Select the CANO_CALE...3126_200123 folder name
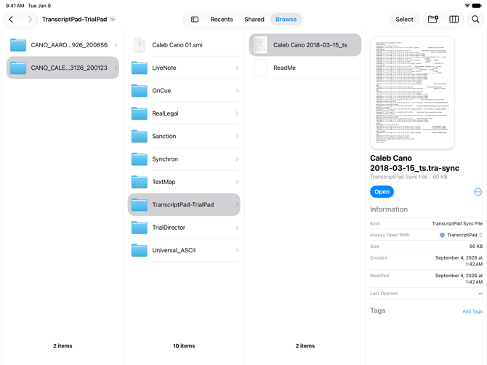 tap(69, 68)
